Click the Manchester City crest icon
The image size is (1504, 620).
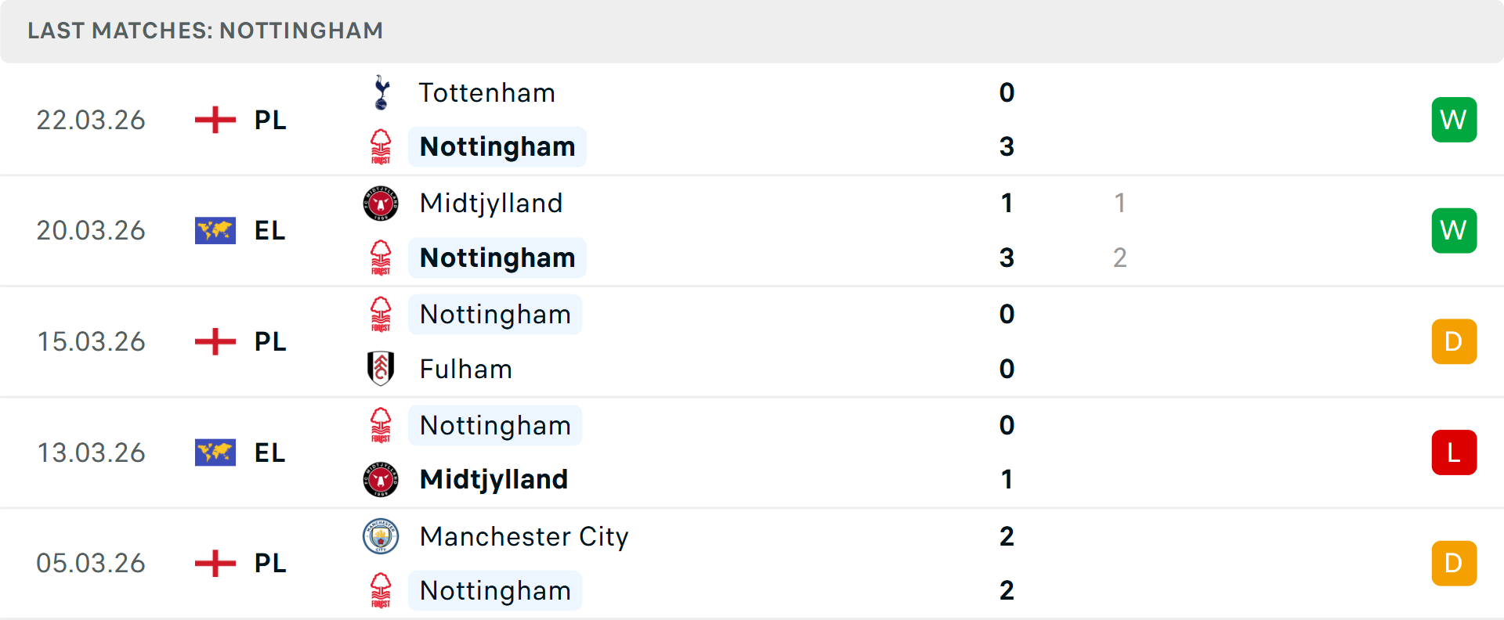tap(381, 536)
